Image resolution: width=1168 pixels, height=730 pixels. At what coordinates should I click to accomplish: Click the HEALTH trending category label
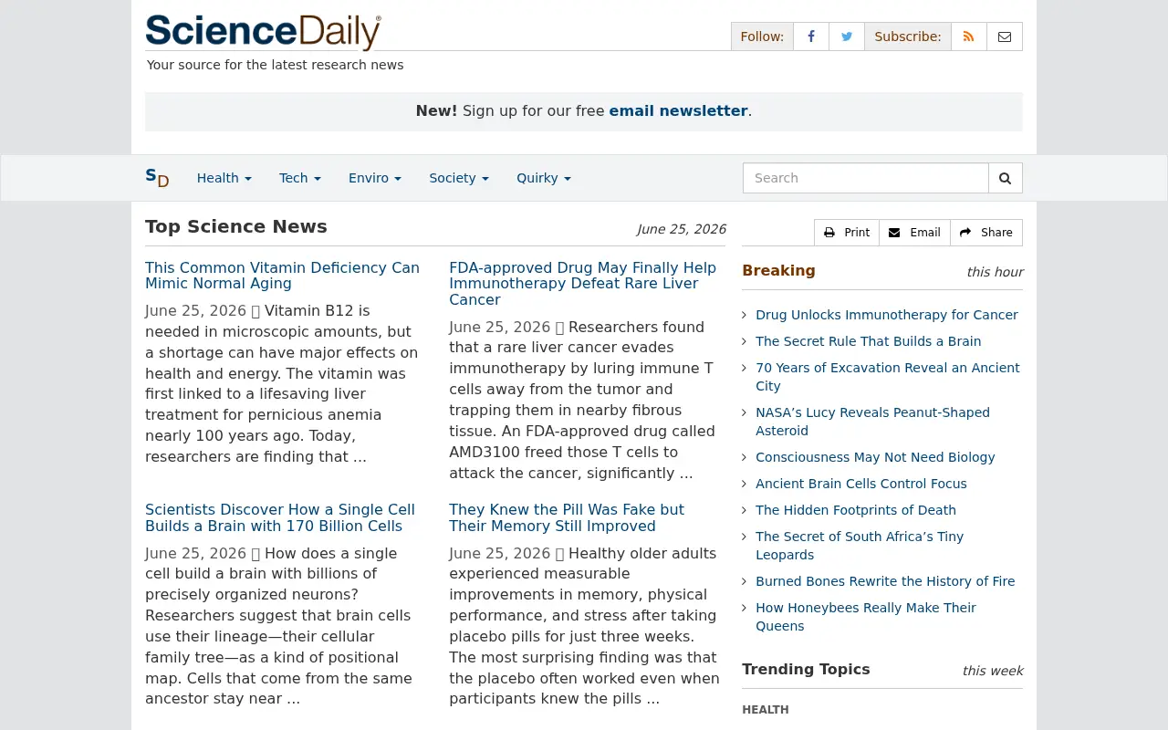(766, 710)
